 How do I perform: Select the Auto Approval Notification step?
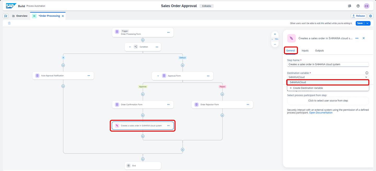click(x=63, y=76)
